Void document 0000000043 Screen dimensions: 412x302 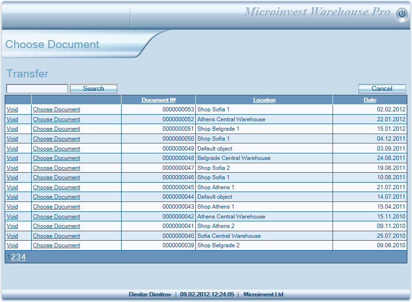point(12,207)
